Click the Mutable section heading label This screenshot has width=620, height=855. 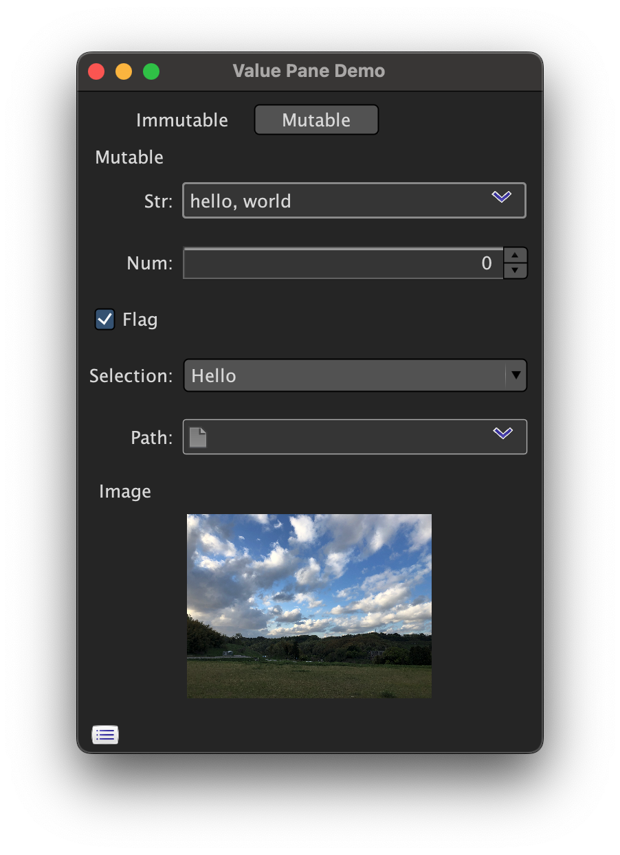(x=129, y=157)
